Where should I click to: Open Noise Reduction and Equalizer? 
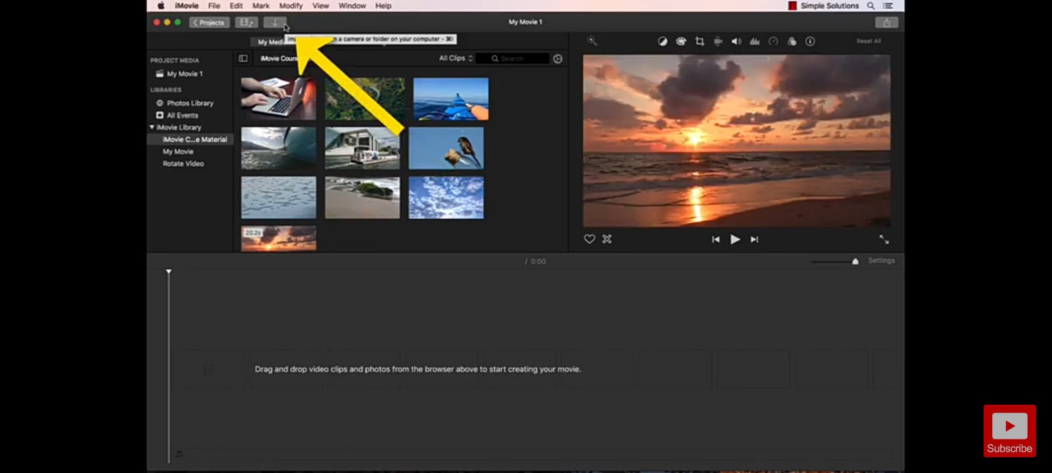[755, 41]
